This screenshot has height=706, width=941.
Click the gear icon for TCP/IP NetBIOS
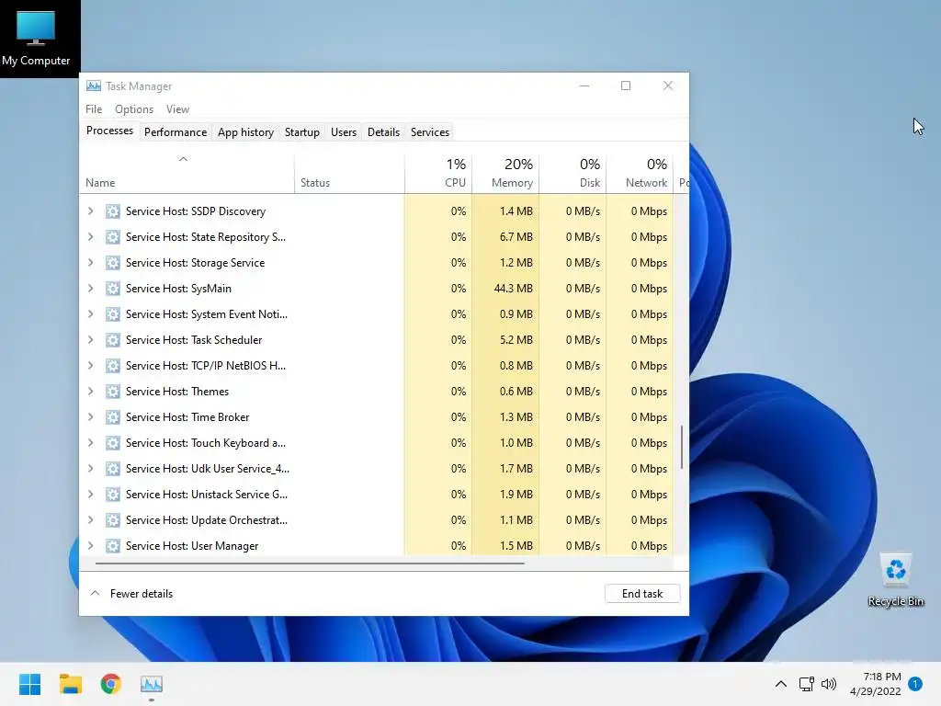pos(113,366)
